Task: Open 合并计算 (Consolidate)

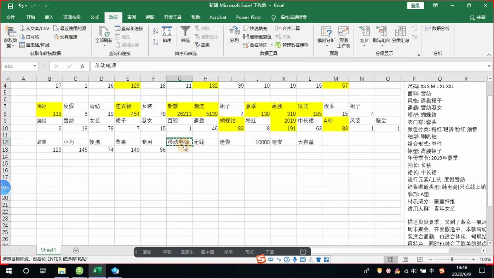Action: [x=288, y=29]
